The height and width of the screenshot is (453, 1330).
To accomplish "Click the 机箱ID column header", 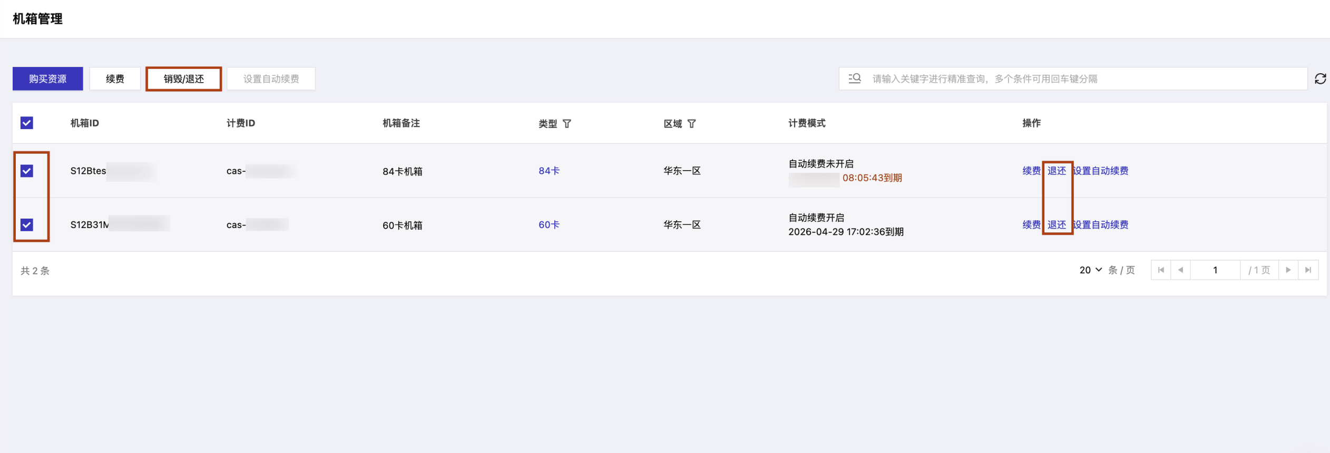I will [x=85, y=123].
